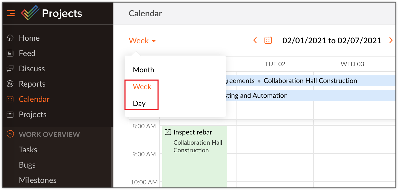Select Day in the view menu
Screen dimensions: 398x190
139,103
